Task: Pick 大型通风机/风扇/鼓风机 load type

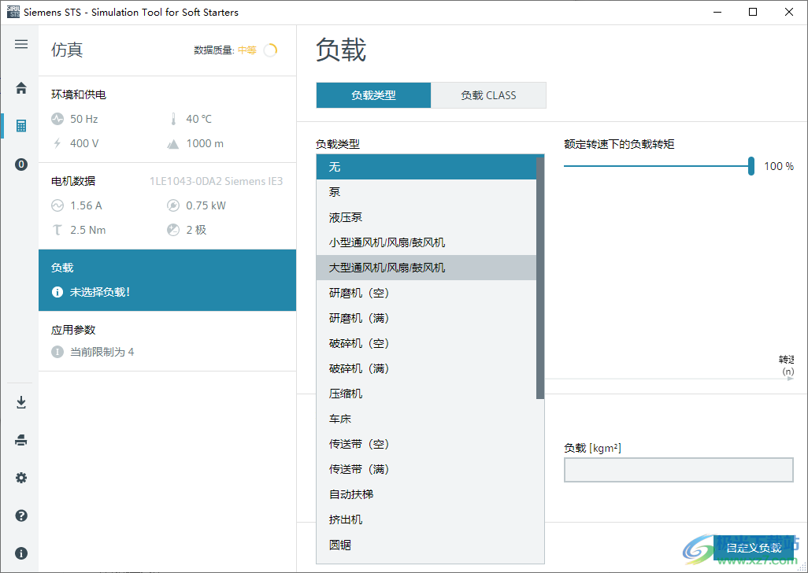Action: (x=426, y=268)
